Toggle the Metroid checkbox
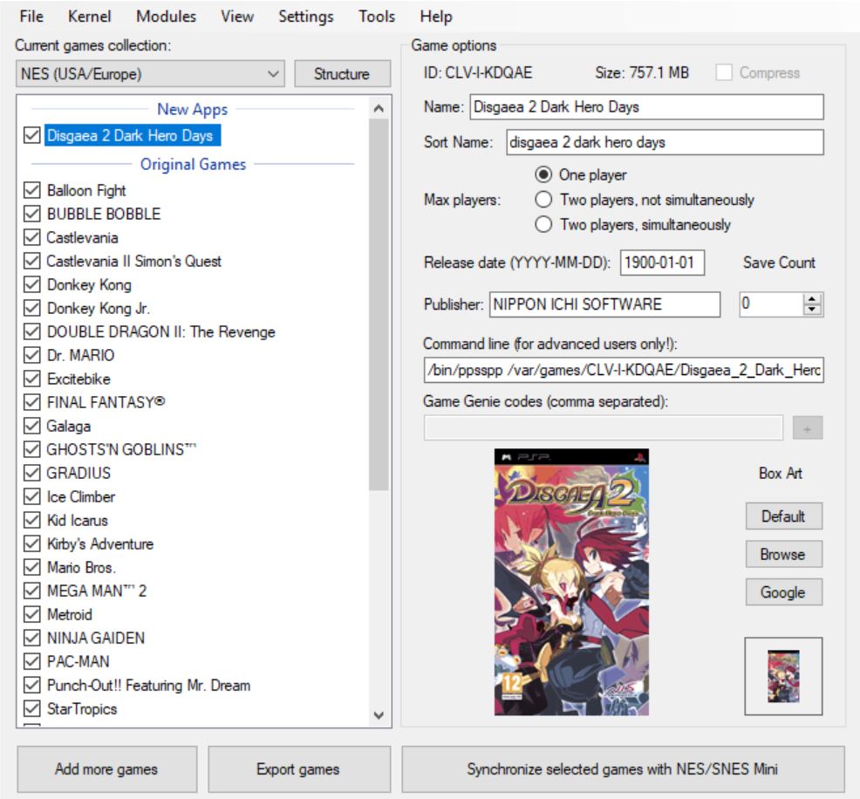Viewport: 860px width, 799px height. [31, 615]
